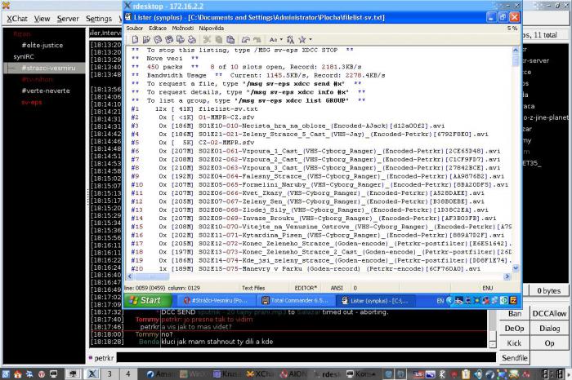The height and width of the screenshot is (380, 572).
Task: Open the Soubor menu in Lister
Action: click(134, 28)
